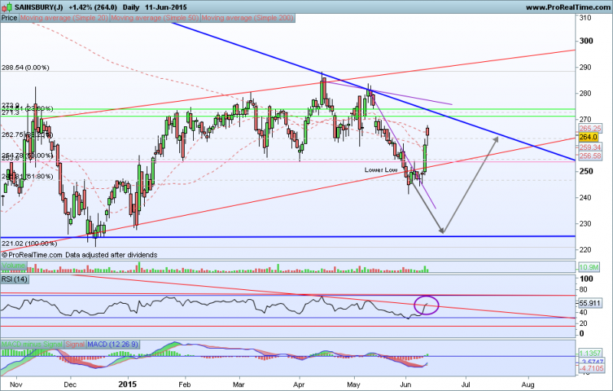
Task: Select the Moving average (Simple 50) label
Action: (x=156, y=17)
